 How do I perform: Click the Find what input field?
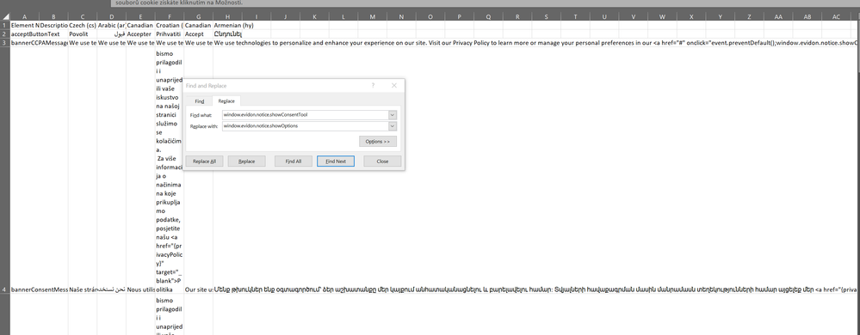click(x=305, y=114)
